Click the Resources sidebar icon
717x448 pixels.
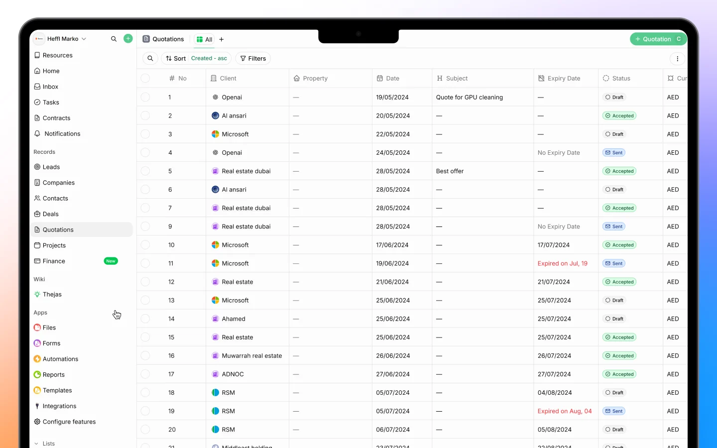(x=37, y=55)
